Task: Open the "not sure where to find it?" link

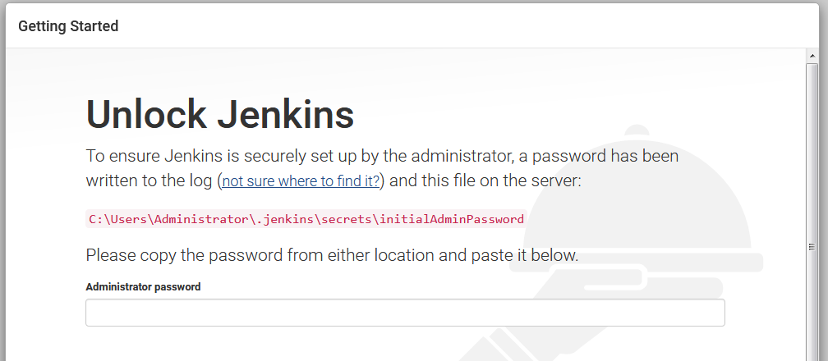Action: [301, 181]
